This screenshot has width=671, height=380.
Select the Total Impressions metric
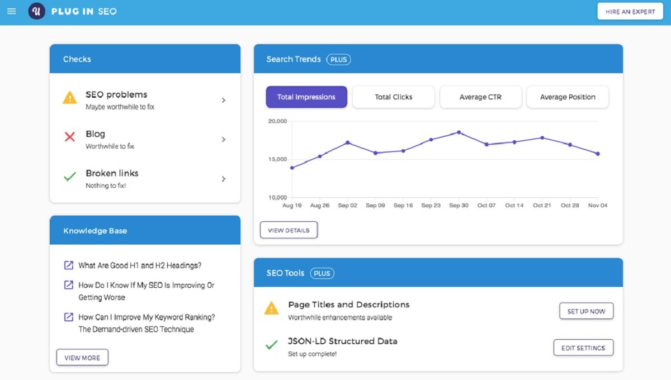(x=306, y=97)
